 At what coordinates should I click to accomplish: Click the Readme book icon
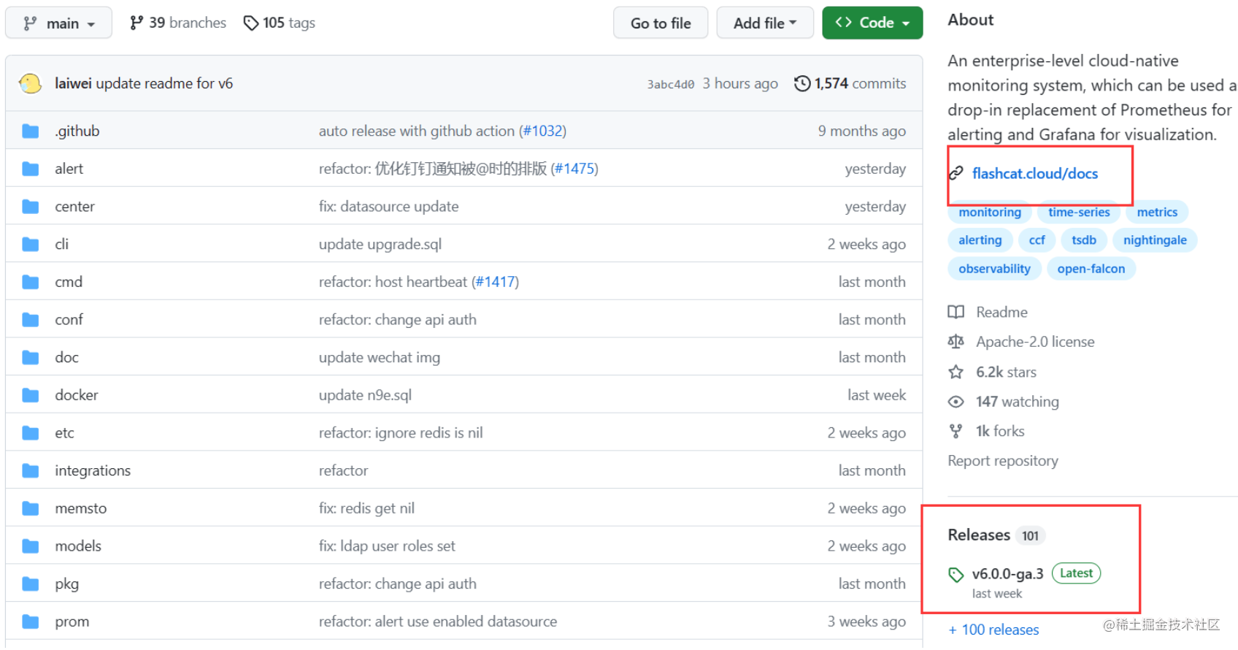(956, 313)
